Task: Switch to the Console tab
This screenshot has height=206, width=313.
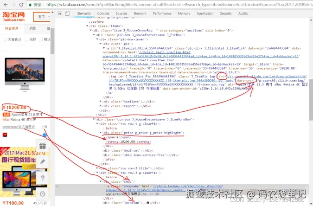Action: tap(103, 13)
